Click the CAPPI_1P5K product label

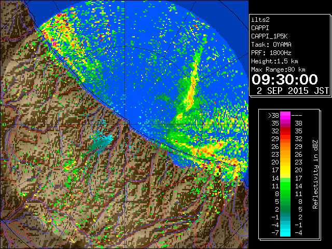(x=269, y=36)
